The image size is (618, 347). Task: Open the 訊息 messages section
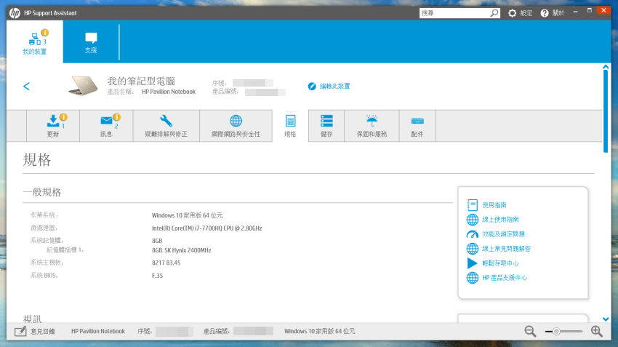(x=106, y=126)
